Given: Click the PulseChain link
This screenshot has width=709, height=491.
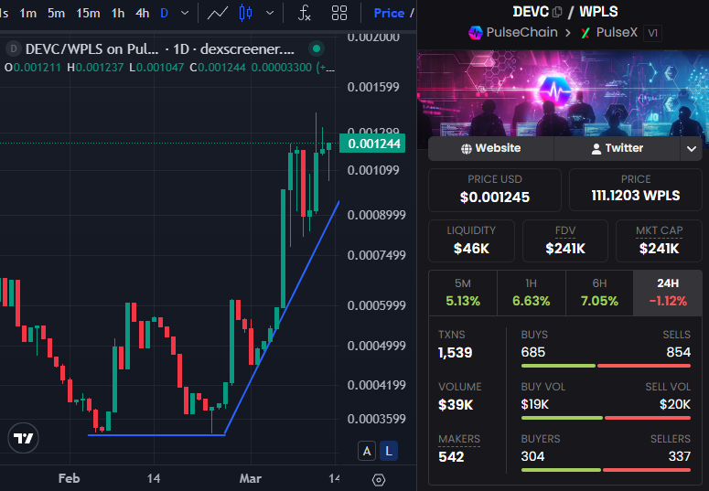Looking at the screenshot, I should [521, 32].
